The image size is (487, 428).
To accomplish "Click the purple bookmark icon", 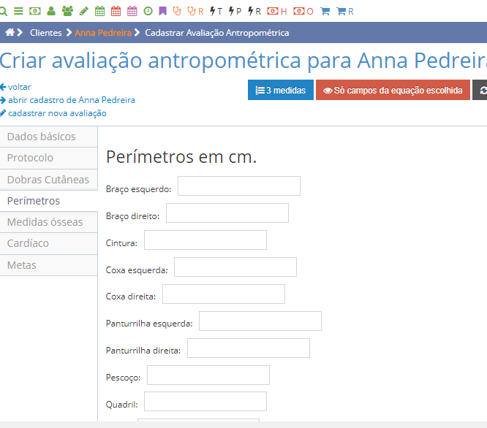I will pos(162,12).
